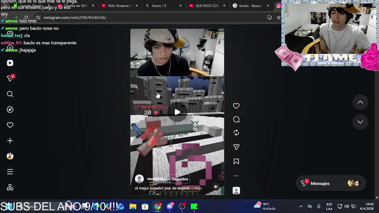Install app icon in the address bar
This screenshot has width=379, height=213.
tap(269, 17)
